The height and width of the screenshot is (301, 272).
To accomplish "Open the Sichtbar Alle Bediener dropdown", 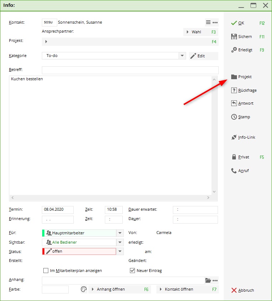I will (120, 242).
